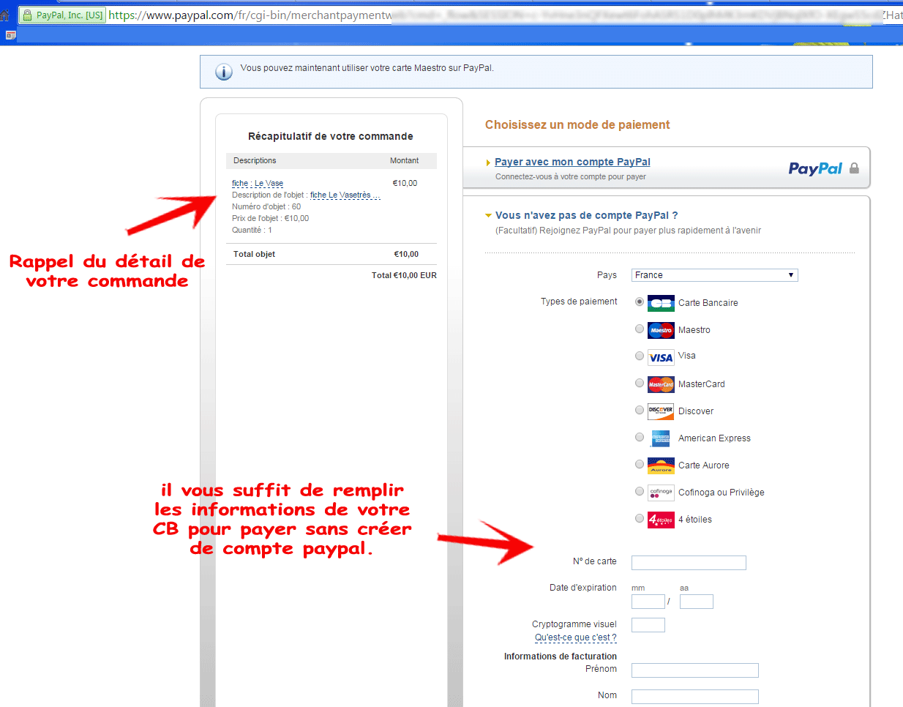
Task: Click the Discover card logo icon
Action: tap(661, 411)
